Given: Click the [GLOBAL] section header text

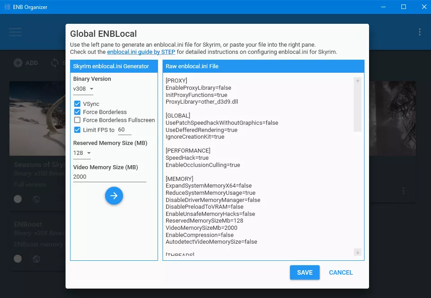Looking at the screenshot, I should (178, 116).
